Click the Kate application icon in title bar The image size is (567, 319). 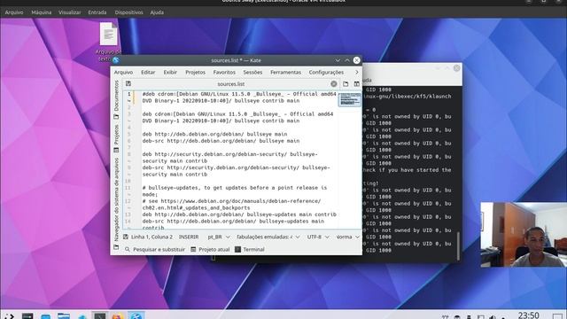[116, 60]
